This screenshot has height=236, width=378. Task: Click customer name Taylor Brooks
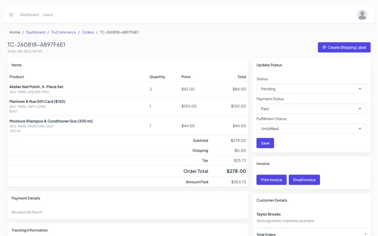pos(268,214)
